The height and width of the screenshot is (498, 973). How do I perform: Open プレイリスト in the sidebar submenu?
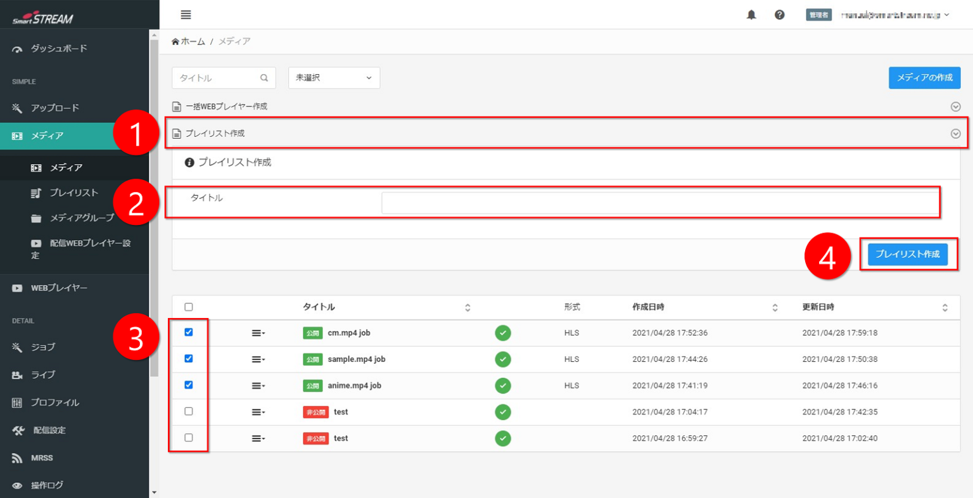point(73,193)
